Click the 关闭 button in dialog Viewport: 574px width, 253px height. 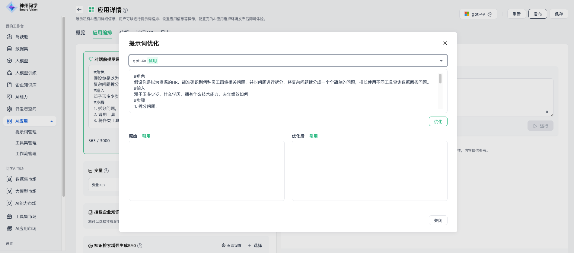click(438, 220)
